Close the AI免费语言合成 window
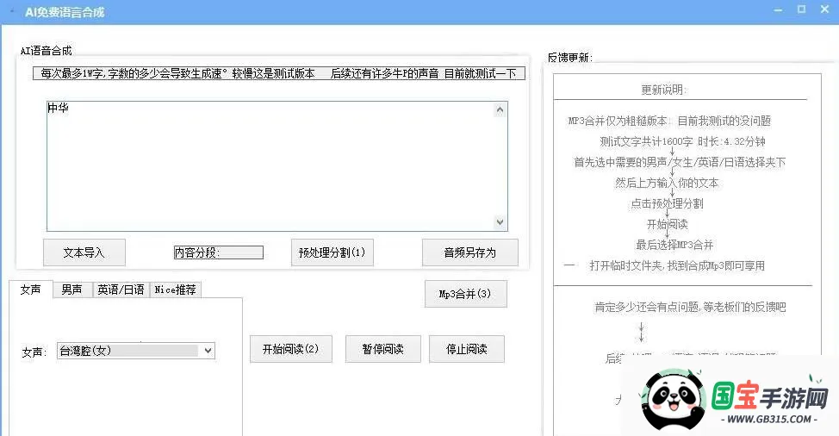The image size is (839, 436). (825, 9)
